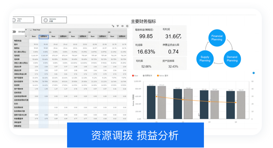The width and height of the screenshot is (273, 148).
Task: Open the Years FY1 dropdown selector
Action: coord(23,20)
